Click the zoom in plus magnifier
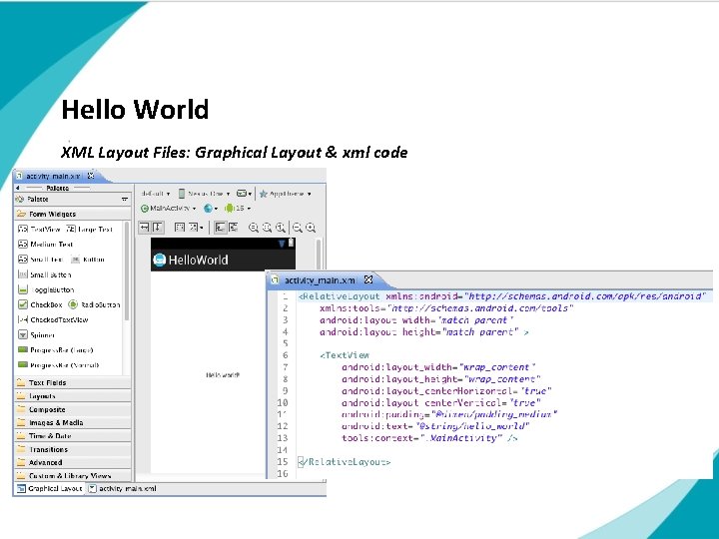 [x=311, y=228]
